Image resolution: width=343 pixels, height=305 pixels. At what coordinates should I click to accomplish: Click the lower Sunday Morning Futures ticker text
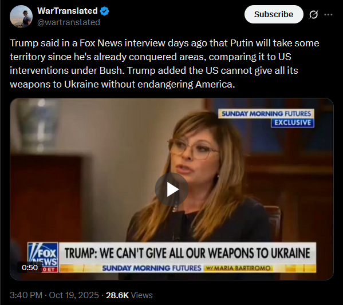[x=152, y=268]
